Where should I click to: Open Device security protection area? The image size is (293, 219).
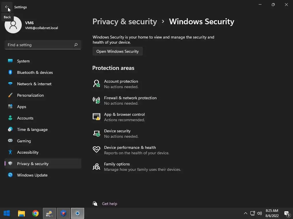(x=116, y=134)
